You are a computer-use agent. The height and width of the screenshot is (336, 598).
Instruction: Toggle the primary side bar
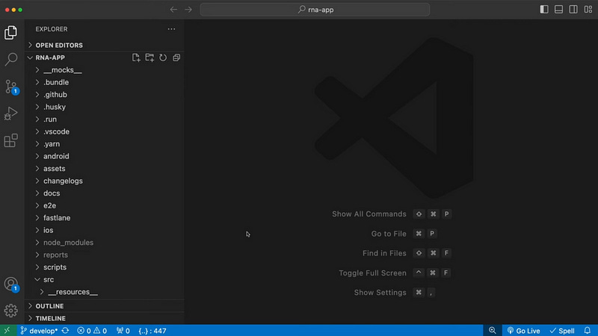coord(544,10)
